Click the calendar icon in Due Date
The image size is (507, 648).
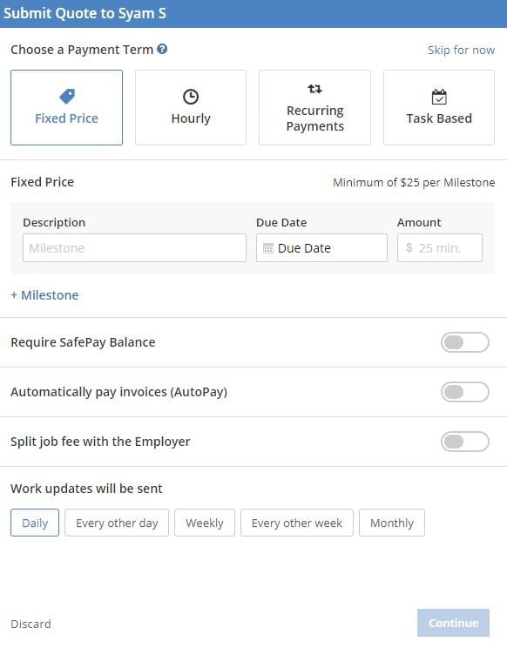pos(268,248)
